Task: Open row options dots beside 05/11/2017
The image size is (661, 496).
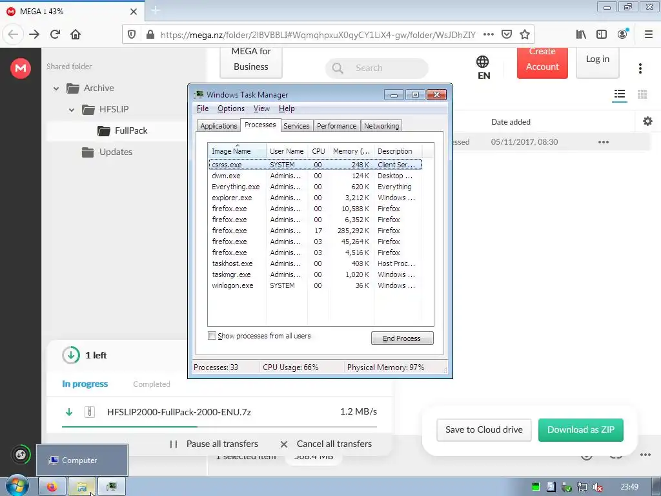Action: (604, 142)
